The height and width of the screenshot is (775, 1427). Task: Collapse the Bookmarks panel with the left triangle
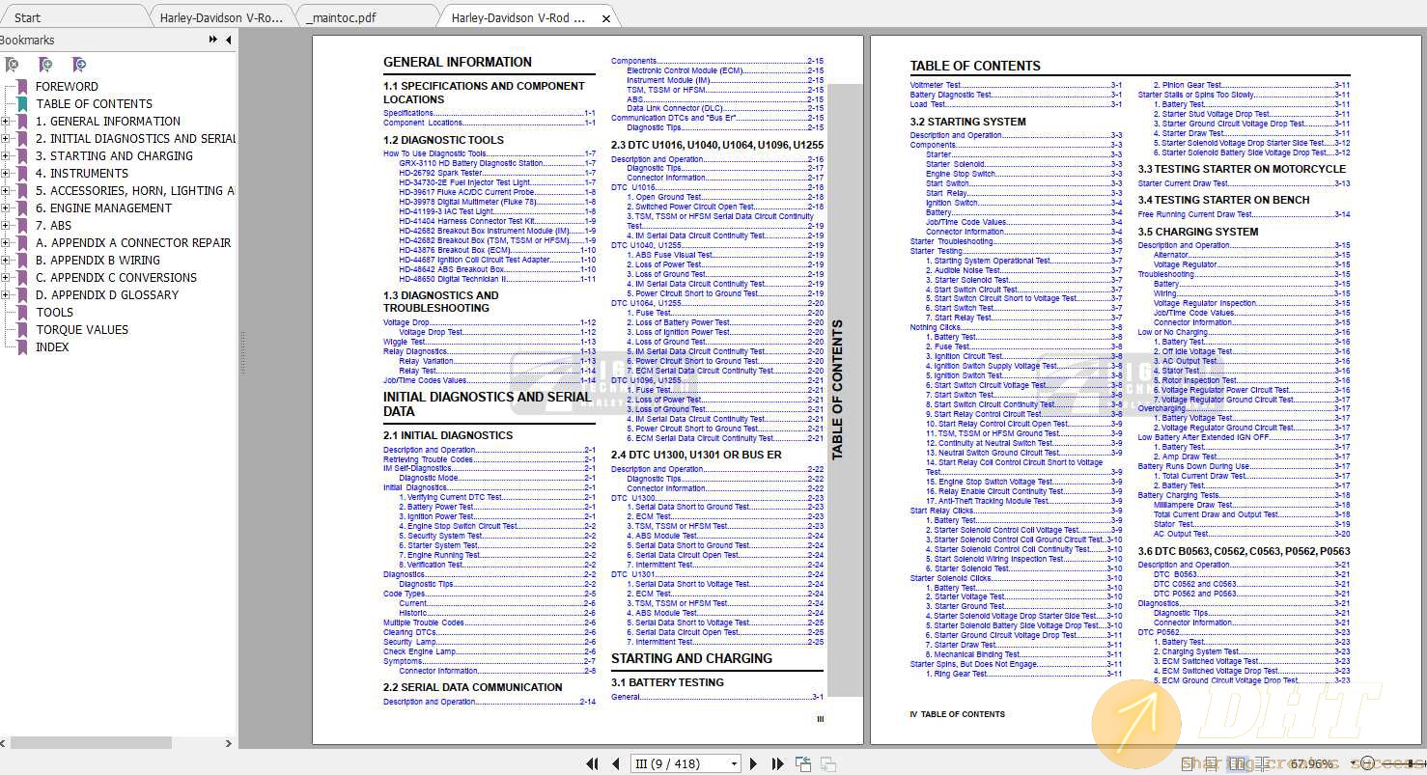[x=228, y=40]
